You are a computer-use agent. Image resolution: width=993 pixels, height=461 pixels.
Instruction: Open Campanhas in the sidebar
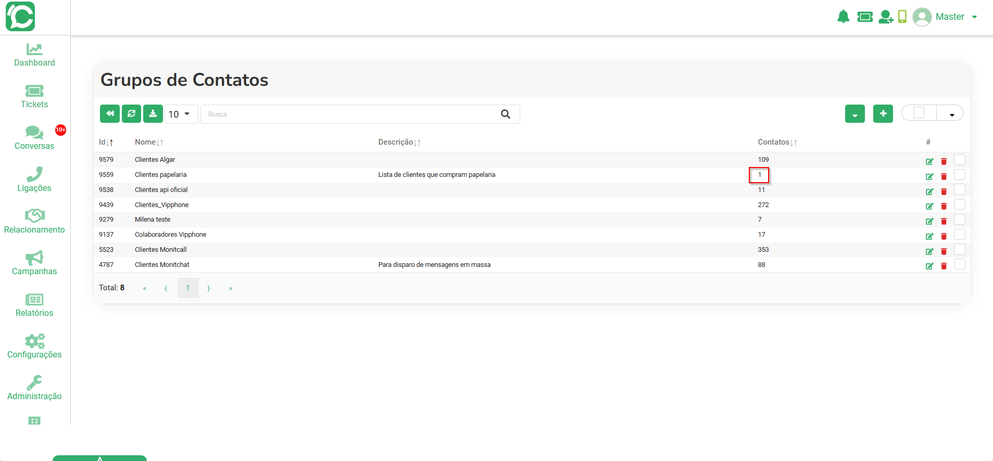34,263
